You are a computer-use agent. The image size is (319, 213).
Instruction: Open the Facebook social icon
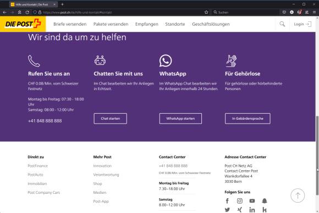227,201
